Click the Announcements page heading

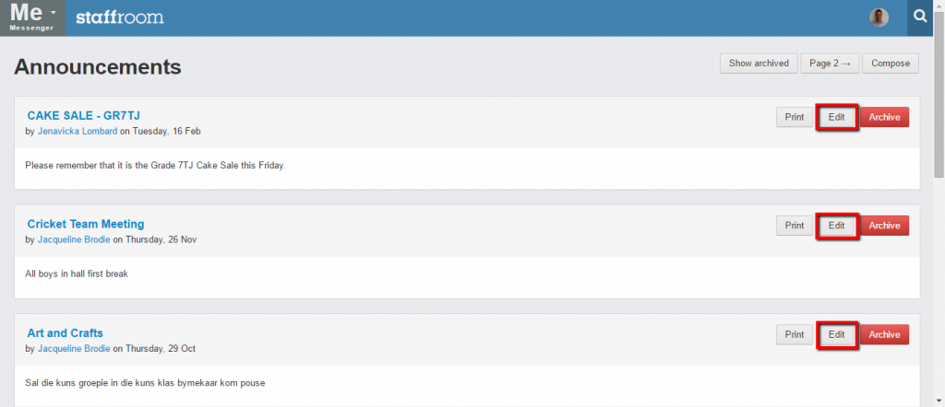point(98,66)
